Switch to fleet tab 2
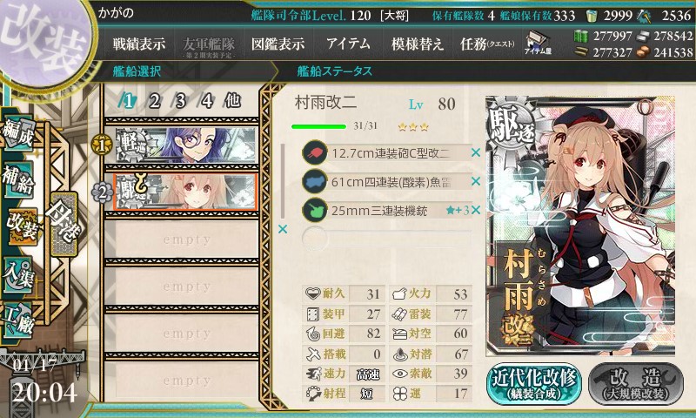The height and width of the screenshot is (418, 696). 154,101
